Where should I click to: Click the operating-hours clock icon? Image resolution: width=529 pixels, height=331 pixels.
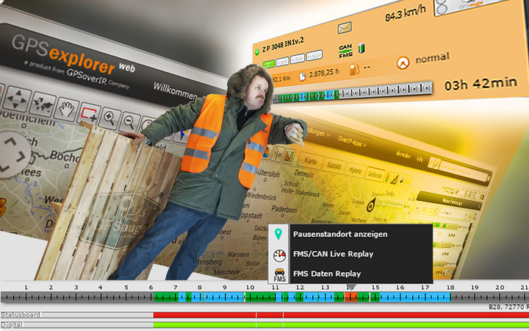302,76
